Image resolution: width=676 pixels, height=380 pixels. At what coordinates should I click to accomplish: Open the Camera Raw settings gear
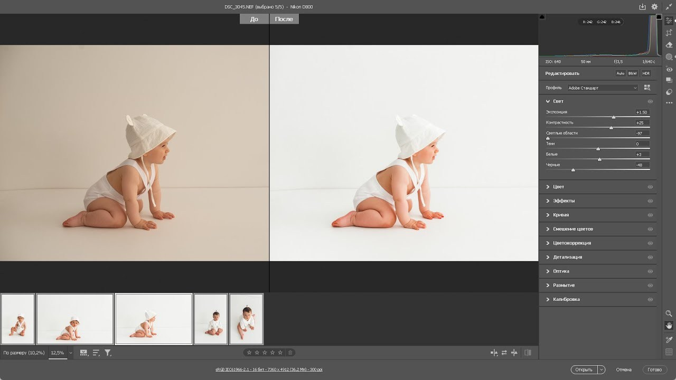[x=654, y=6]
